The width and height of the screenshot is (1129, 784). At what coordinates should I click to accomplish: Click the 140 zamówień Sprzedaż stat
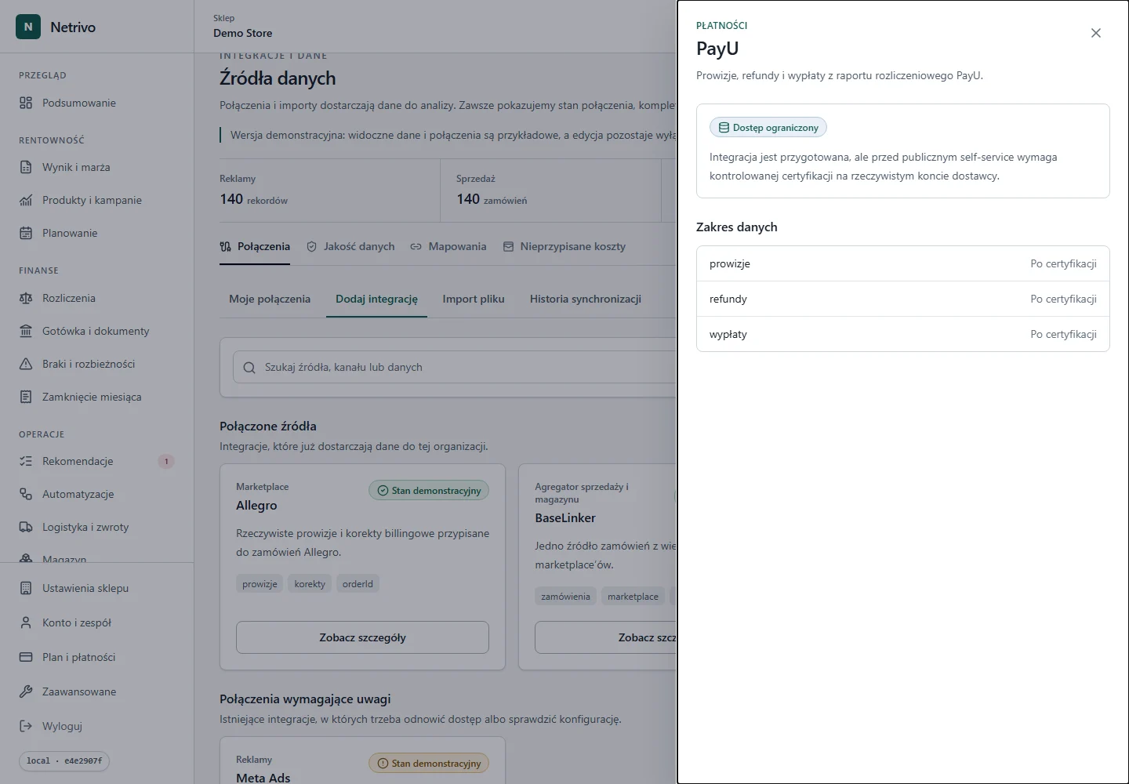coord(492,199)
